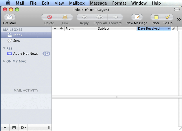Open the Mail application menu

(x=20, y=3)
